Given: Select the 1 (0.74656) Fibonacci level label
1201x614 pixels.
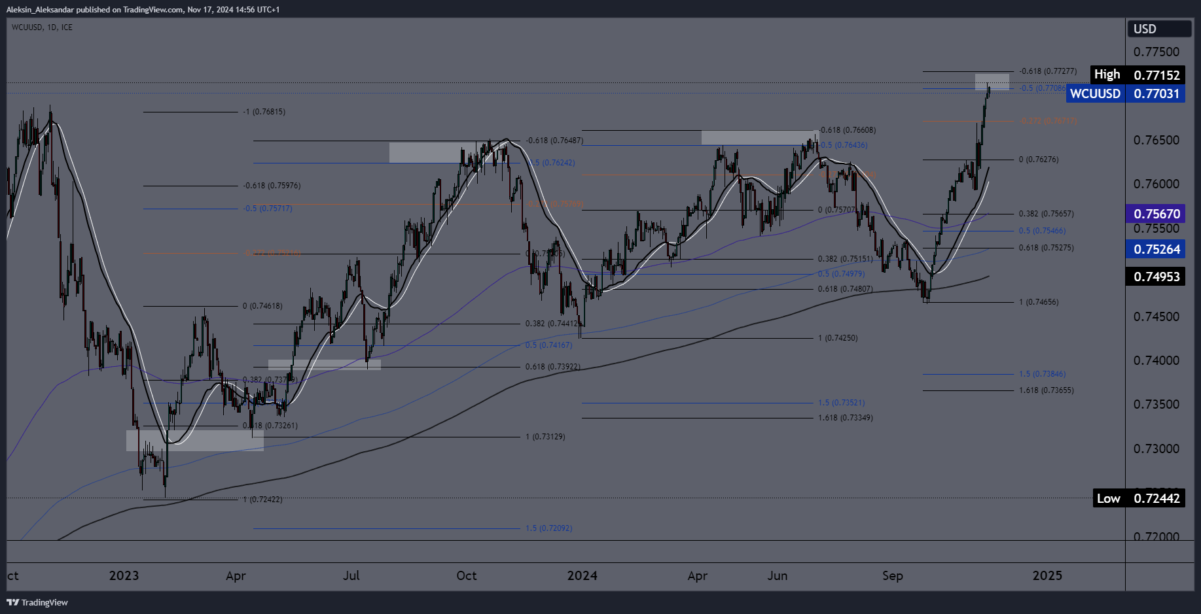Looking at the screenshot, I should [1039, 302].
